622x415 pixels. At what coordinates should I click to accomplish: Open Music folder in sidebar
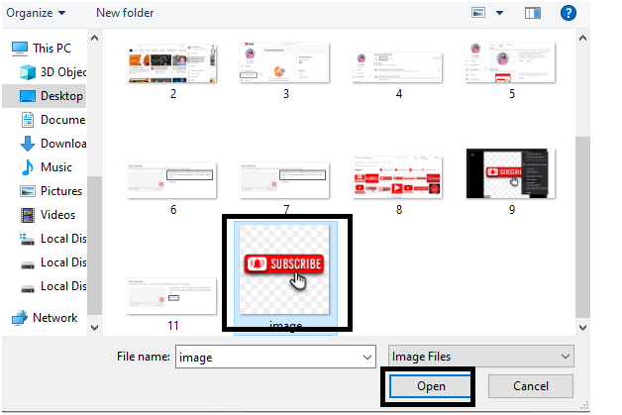click(x=56, y=167)
